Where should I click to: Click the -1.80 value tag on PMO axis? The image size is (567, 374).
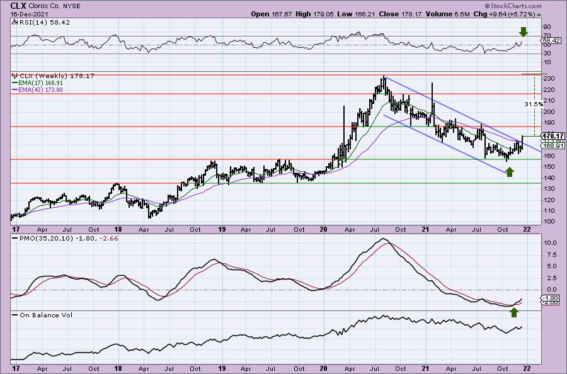pyautogui.click(x=551, y=298)
